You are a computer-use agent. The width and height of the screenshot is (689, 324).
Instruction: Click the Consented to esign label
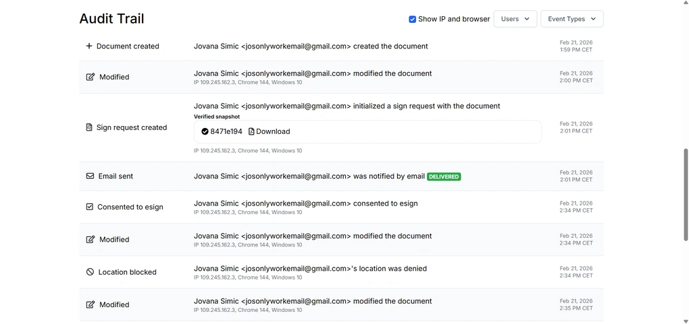130,207
